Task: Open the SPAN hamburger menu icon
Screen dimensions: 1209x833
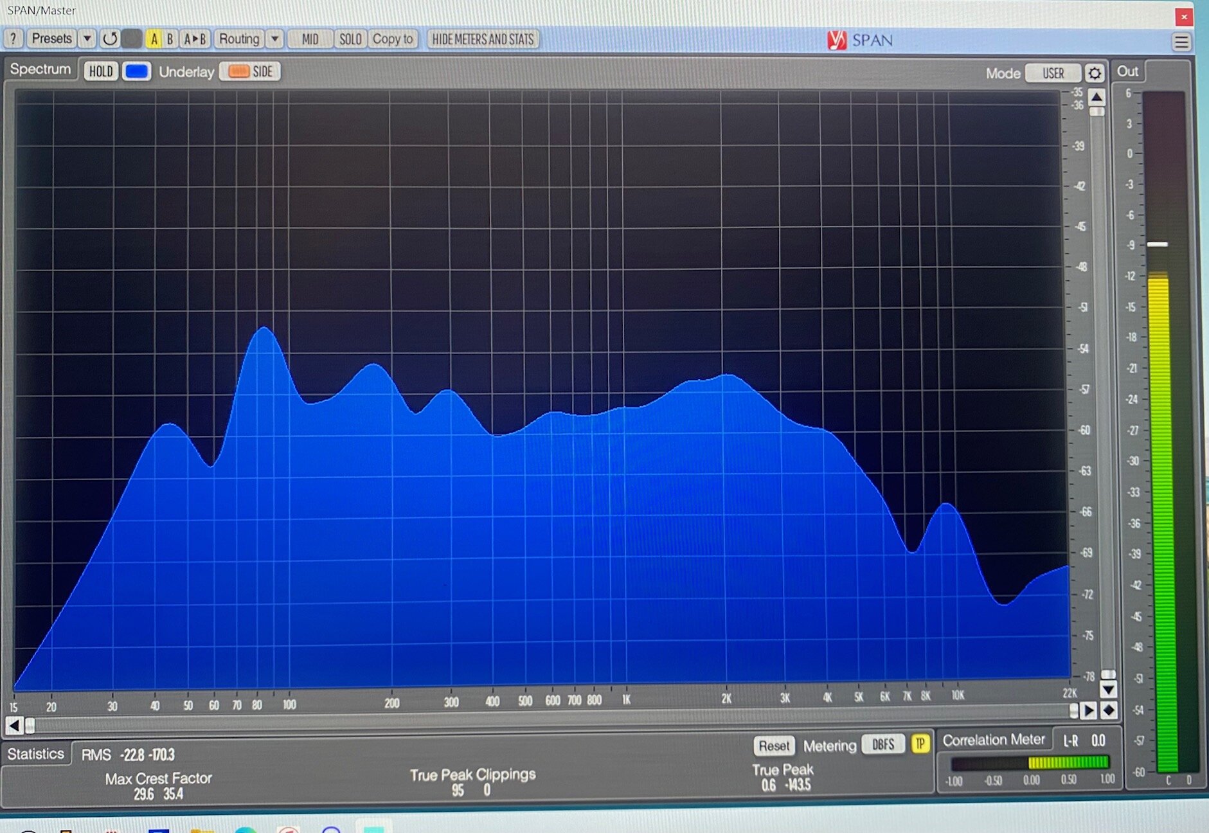Action: pyautogui.click(x=1181, y=42)
